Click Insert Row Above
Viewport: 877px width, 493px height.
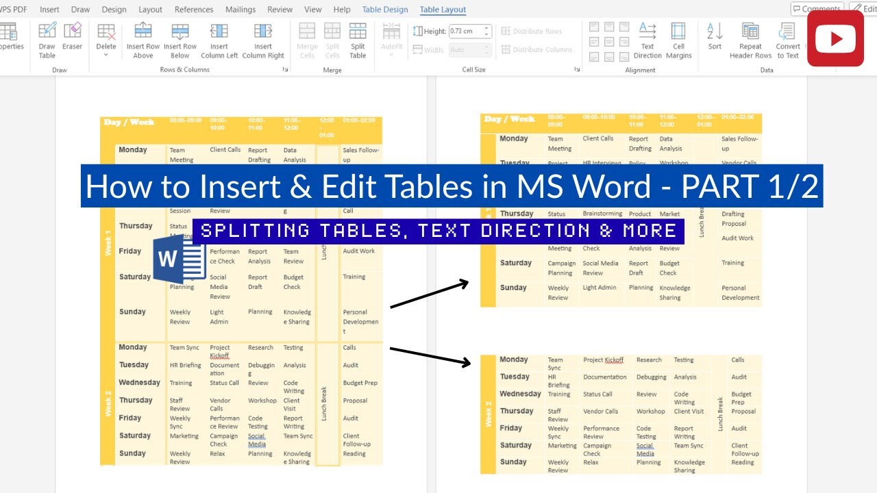pos(143,40)
